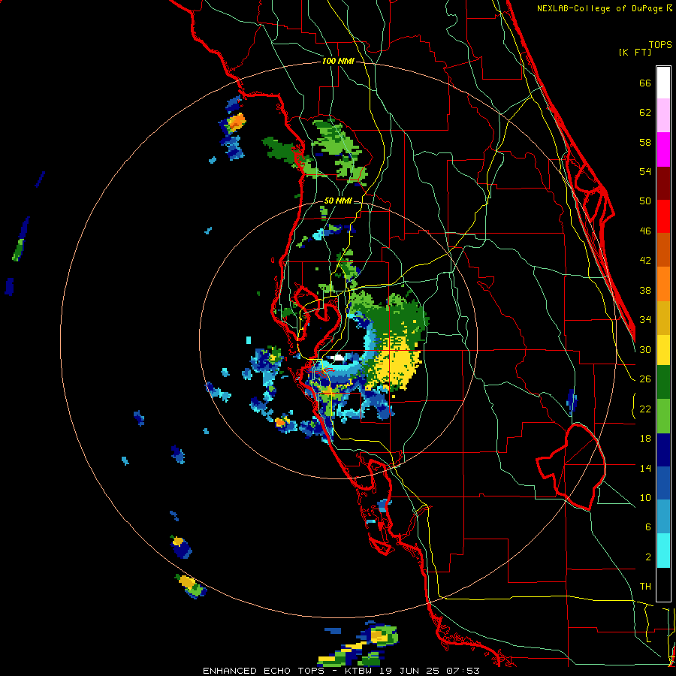
Task: Click the TH threshold label
Action: (x=645, y=587)
